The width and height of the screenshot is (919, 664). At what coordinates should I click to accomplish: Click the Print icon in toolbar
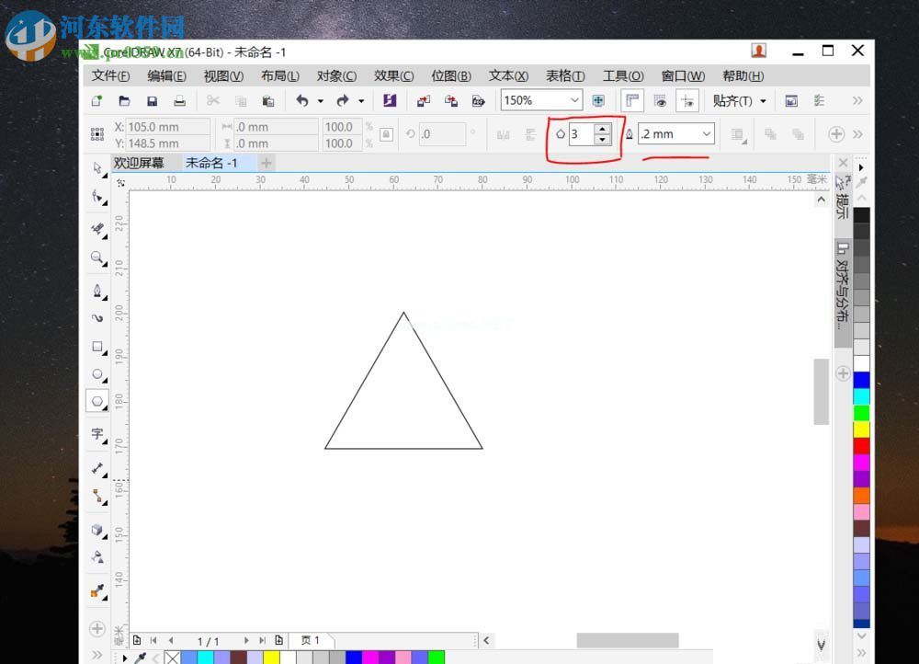click(x=180, y=101)
